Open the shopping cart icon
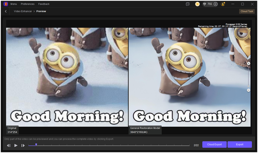This screenshot has height=153, width=258. point(197,4)
